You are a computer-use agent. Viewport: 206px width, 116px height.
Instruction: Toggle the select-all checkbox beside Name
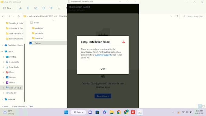click(x=32, y=22)
